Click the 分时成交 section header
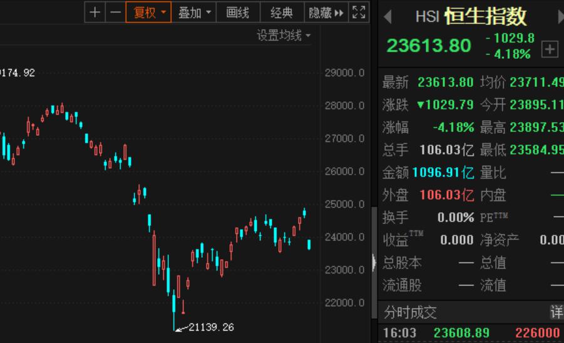564x343 pixels. click(410, 312)
